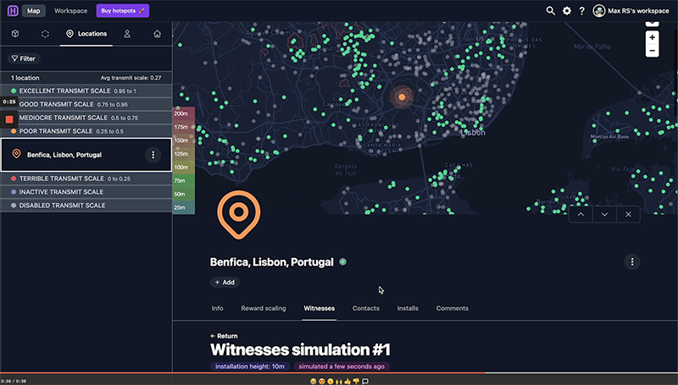
Task: Open the Witnesses tab
Action: (x=320, y=308)
